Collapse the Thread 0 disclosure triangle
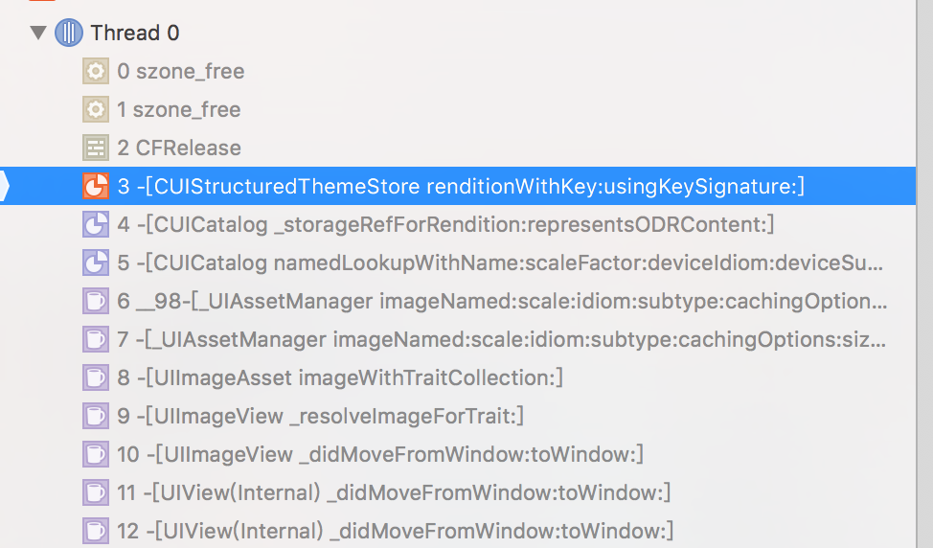 click(x=38, y=33)
